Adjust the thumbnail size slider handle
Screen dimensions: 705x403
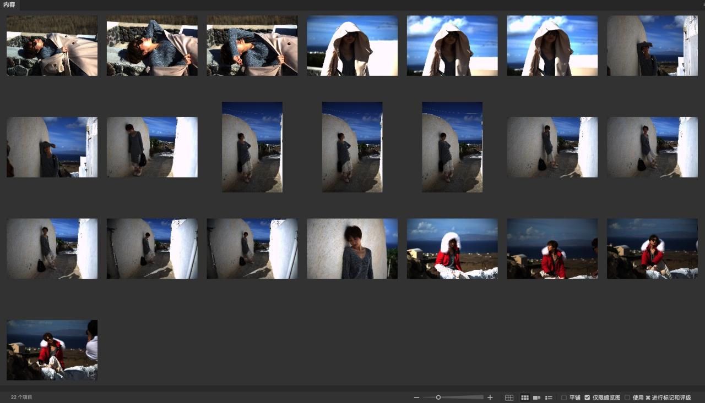pyautogui.click(x=438, y=398)
